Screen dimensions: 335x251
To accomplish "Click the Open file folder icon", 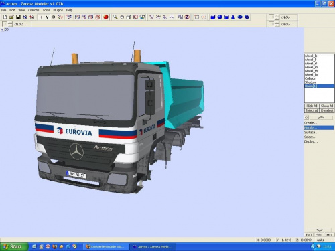I will pyautogui.click(x=11, y=17).
